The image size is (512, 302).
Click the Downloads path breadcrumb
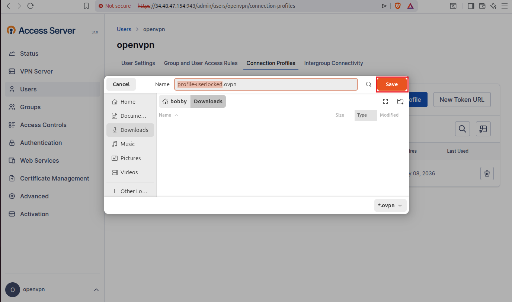(x=208, y=101)
